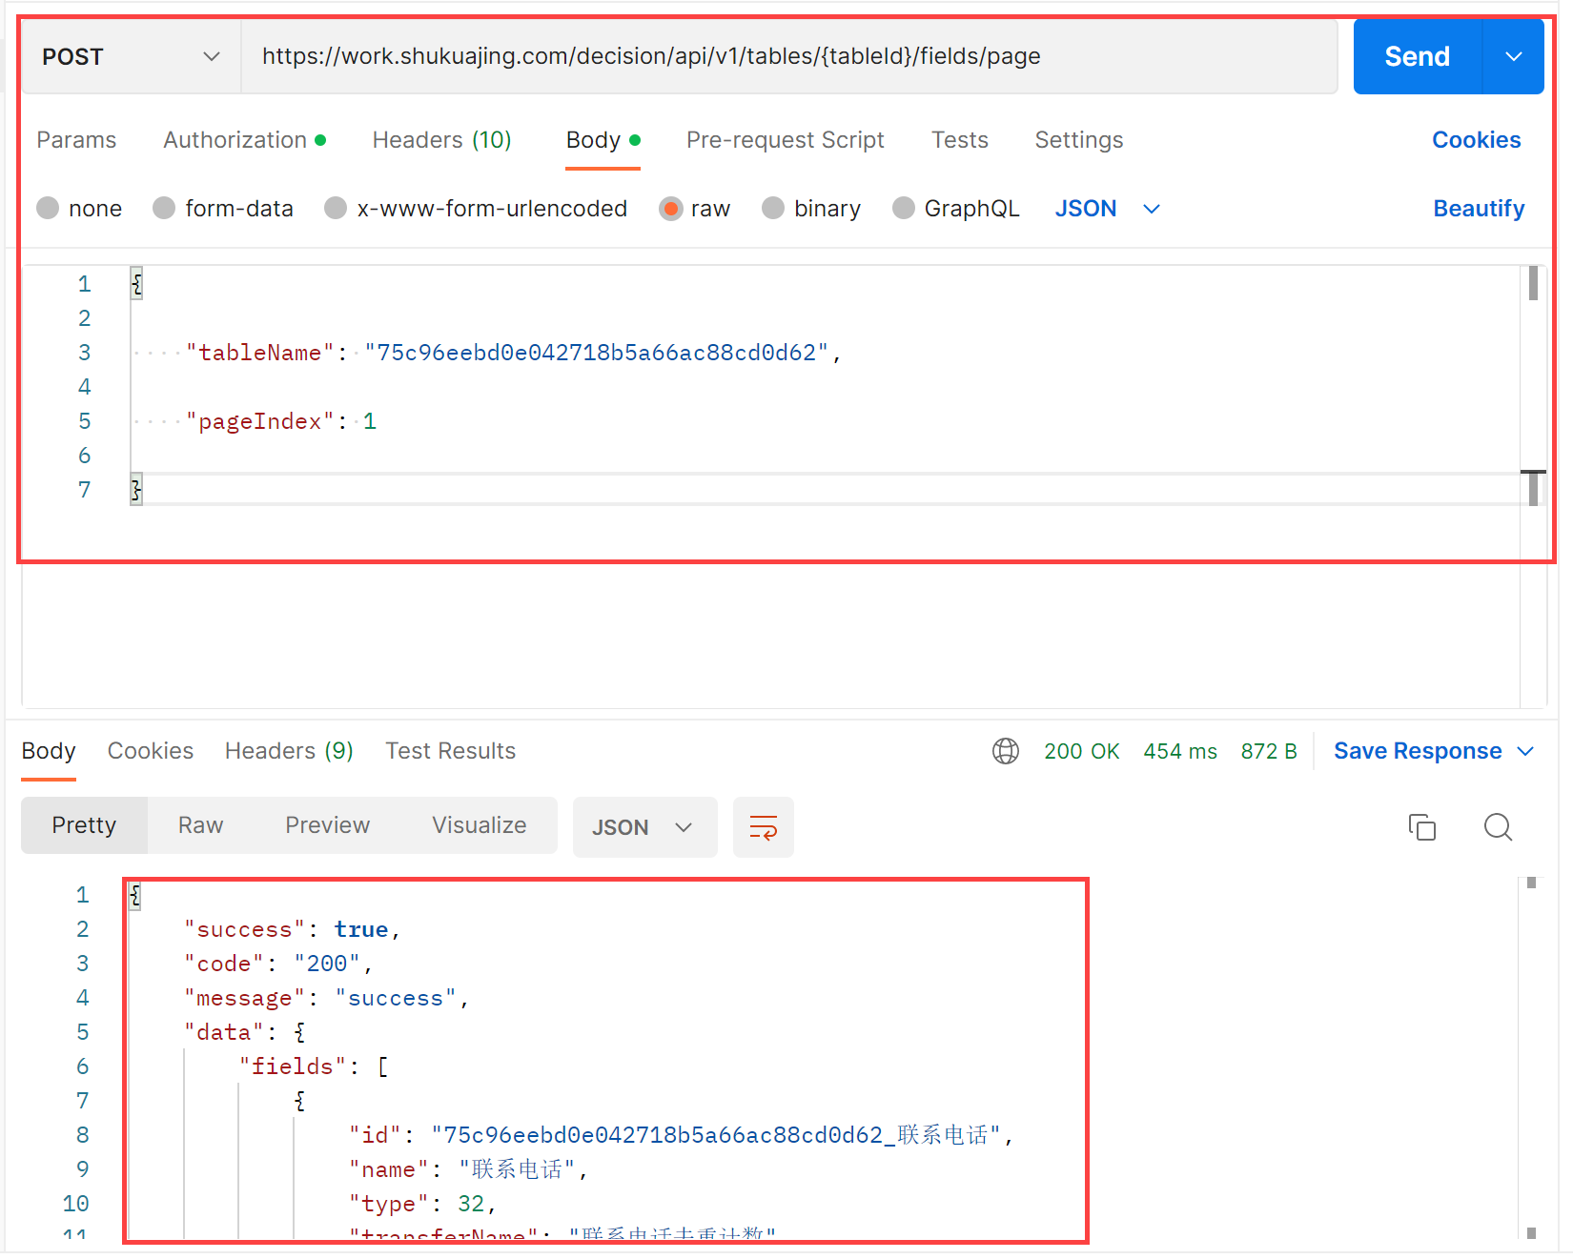This screenshot has width=1573, height=1259.
Task: Open the JSON body format dropdown
Action: click(1107, 209)
